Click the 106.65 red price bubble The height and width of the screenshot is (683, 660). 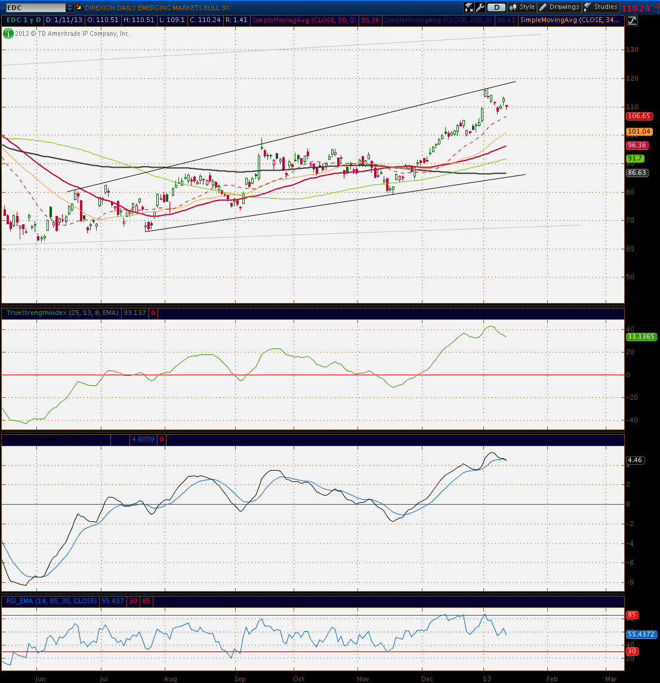(x=639, y=116)
